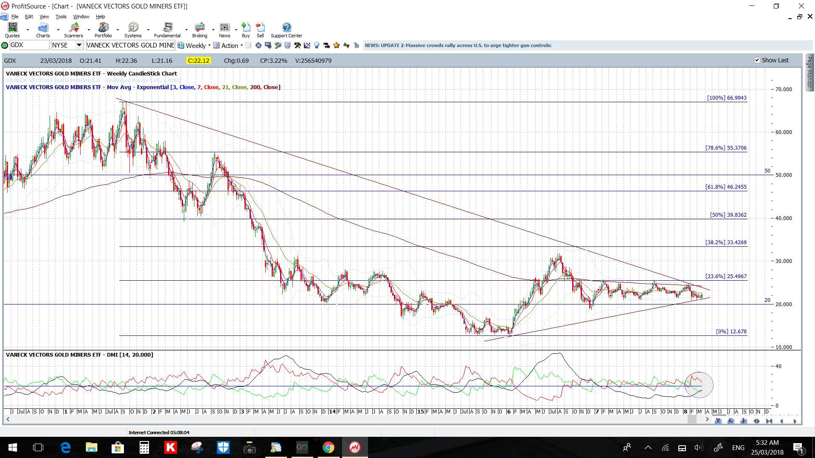
Task: Click the light bulb icon
Action: click(317, 45)
